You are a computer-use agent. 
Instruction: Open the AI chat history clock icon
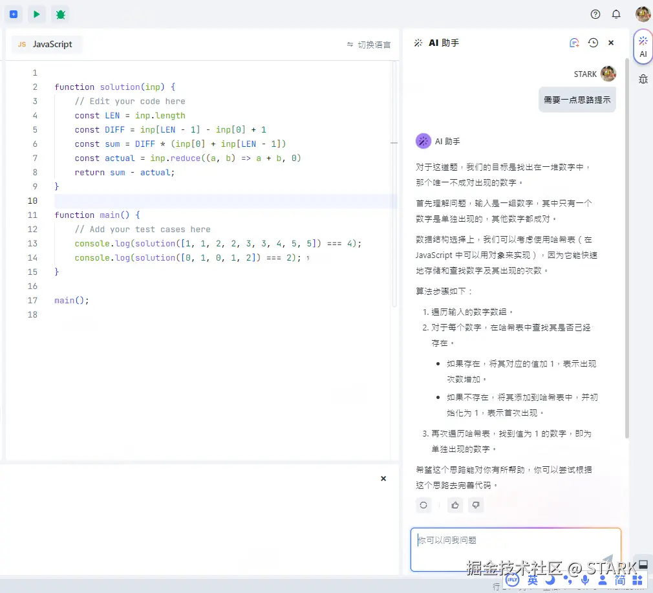click(x=593, y=43)
